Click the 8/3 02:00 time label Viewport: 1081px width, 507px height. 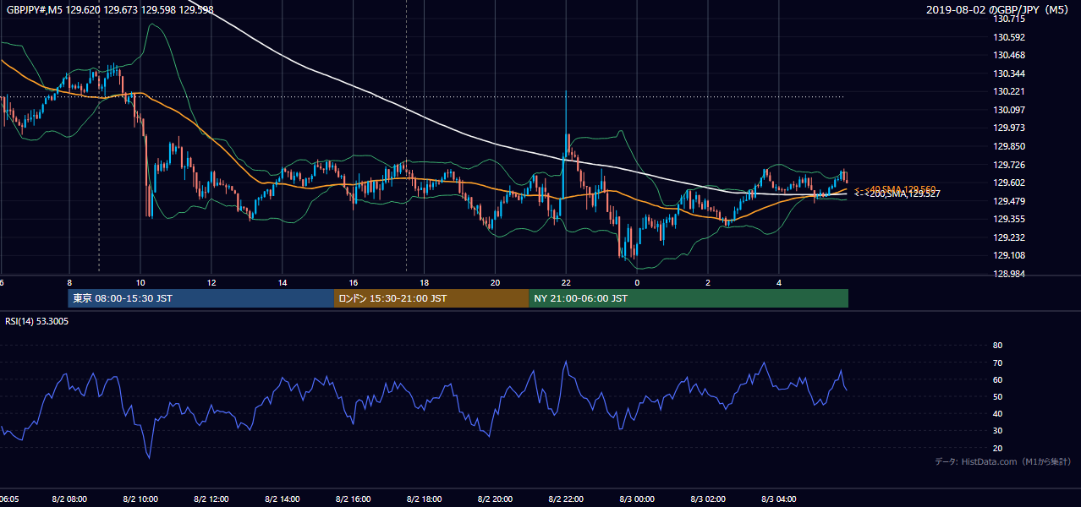[x=709, y=499]
